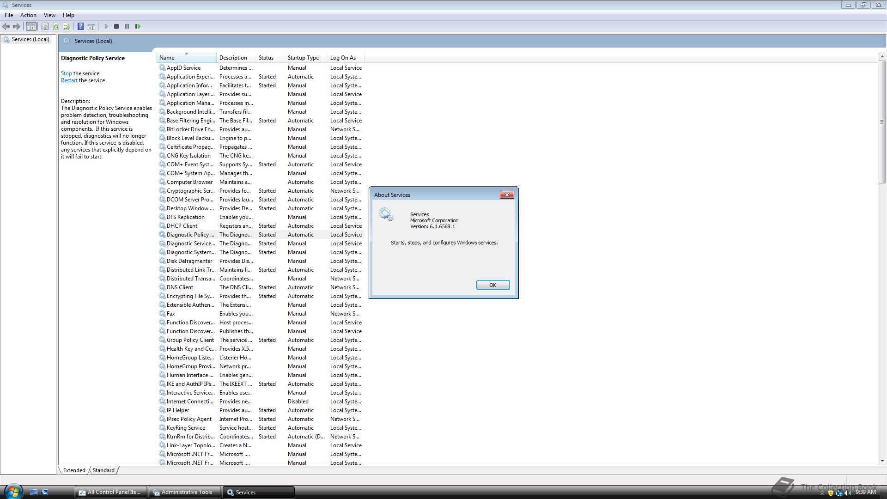Click the Back arrow toolbar icon
Image resolution: width=887 pixels, height=499 pixels.
pos(6,26)
